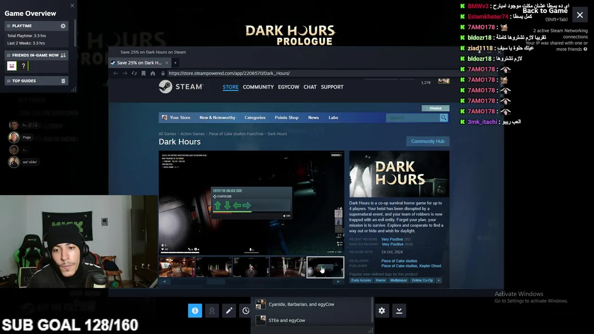Click the Wishlist button
The height and width of the screenshot is (334, 594).
pyautogui.click(x=435, y=108)
